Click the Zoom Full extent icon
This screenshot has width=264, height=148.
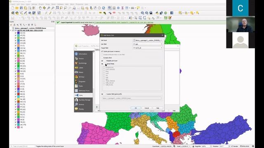(57, 8)
